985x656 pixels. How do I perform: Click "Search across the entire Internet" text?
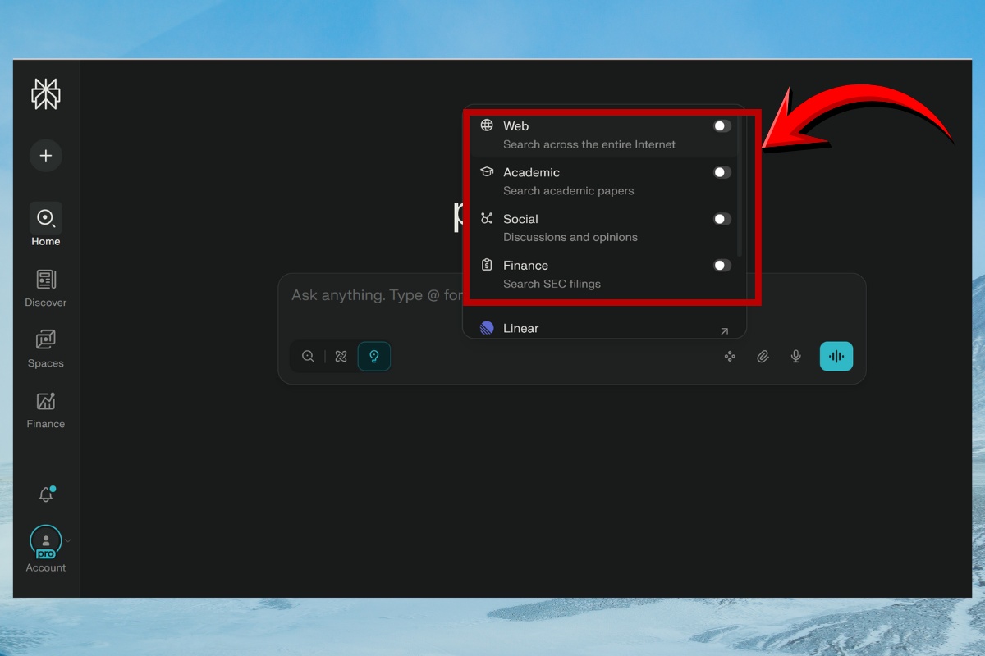tap(589, 144)
